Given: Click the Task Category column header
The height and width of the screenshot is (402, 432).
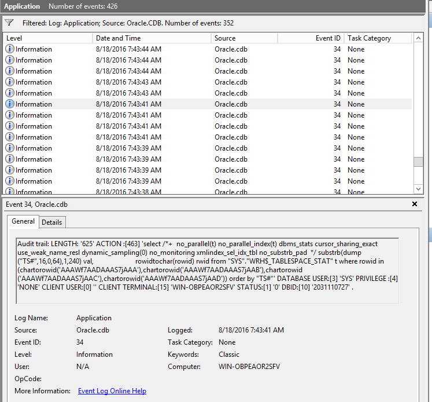Looking at the screenshot, I should pyautogui.click(x=376, y=38).
